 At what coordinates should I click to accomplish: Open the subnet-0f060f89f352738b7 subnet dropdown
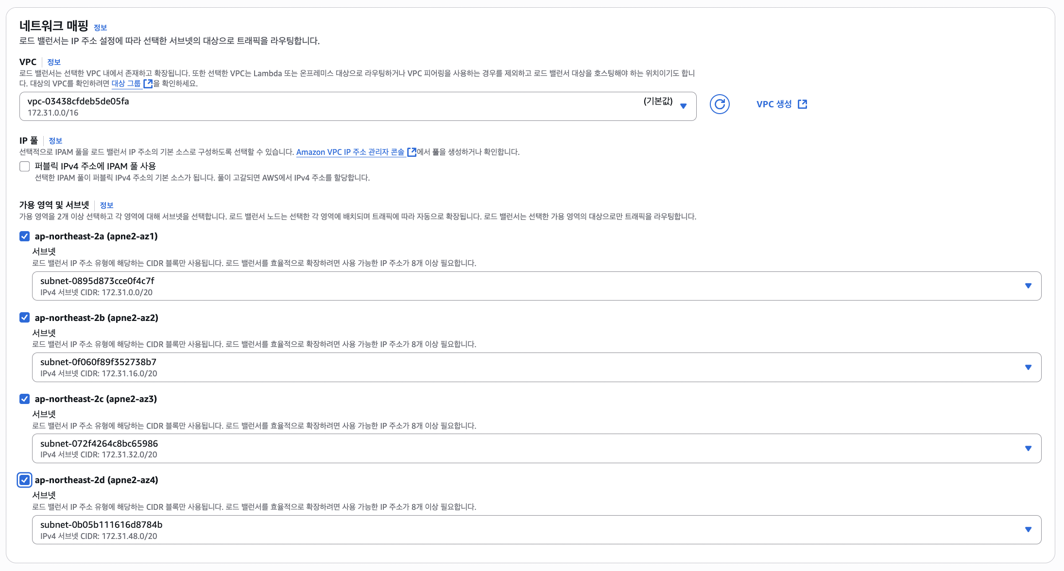click(x=1028, y=368)
